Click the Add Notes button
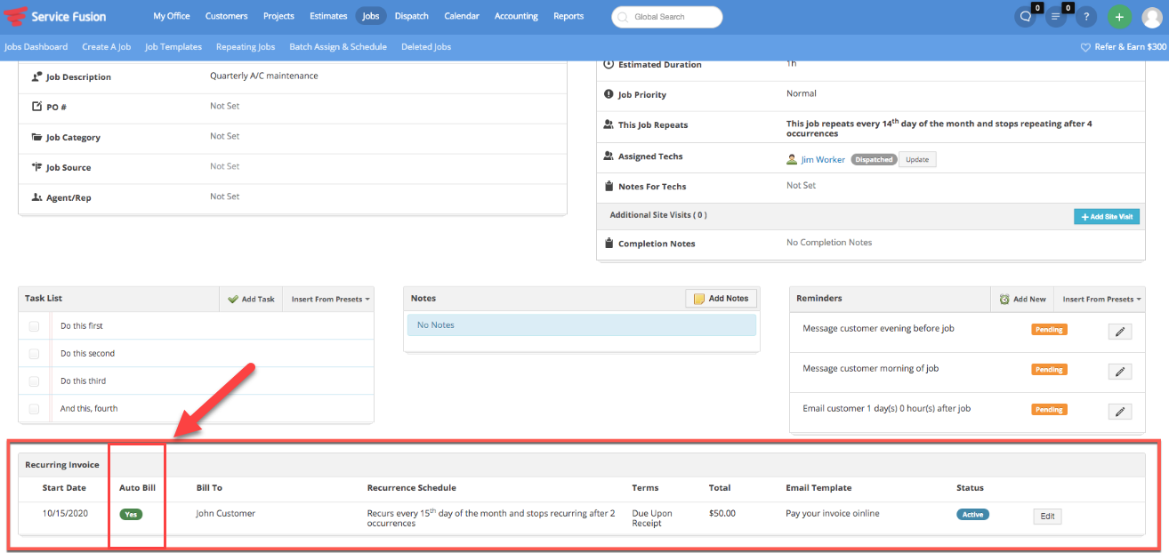Screen dimensions: 1169x553 coord(721,299)
